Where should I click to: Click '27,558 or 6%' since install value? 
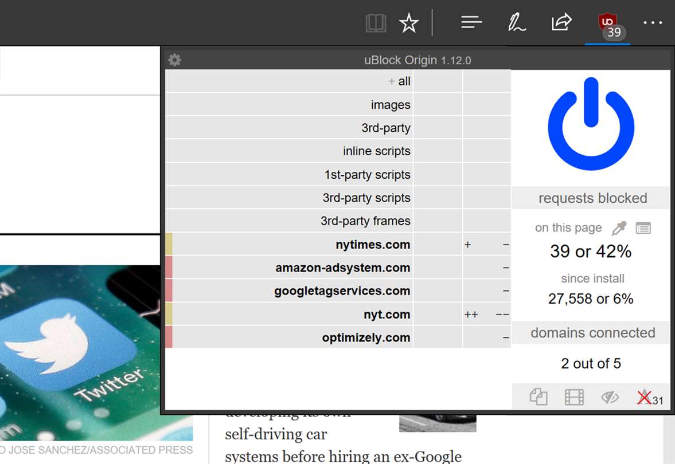591,298
